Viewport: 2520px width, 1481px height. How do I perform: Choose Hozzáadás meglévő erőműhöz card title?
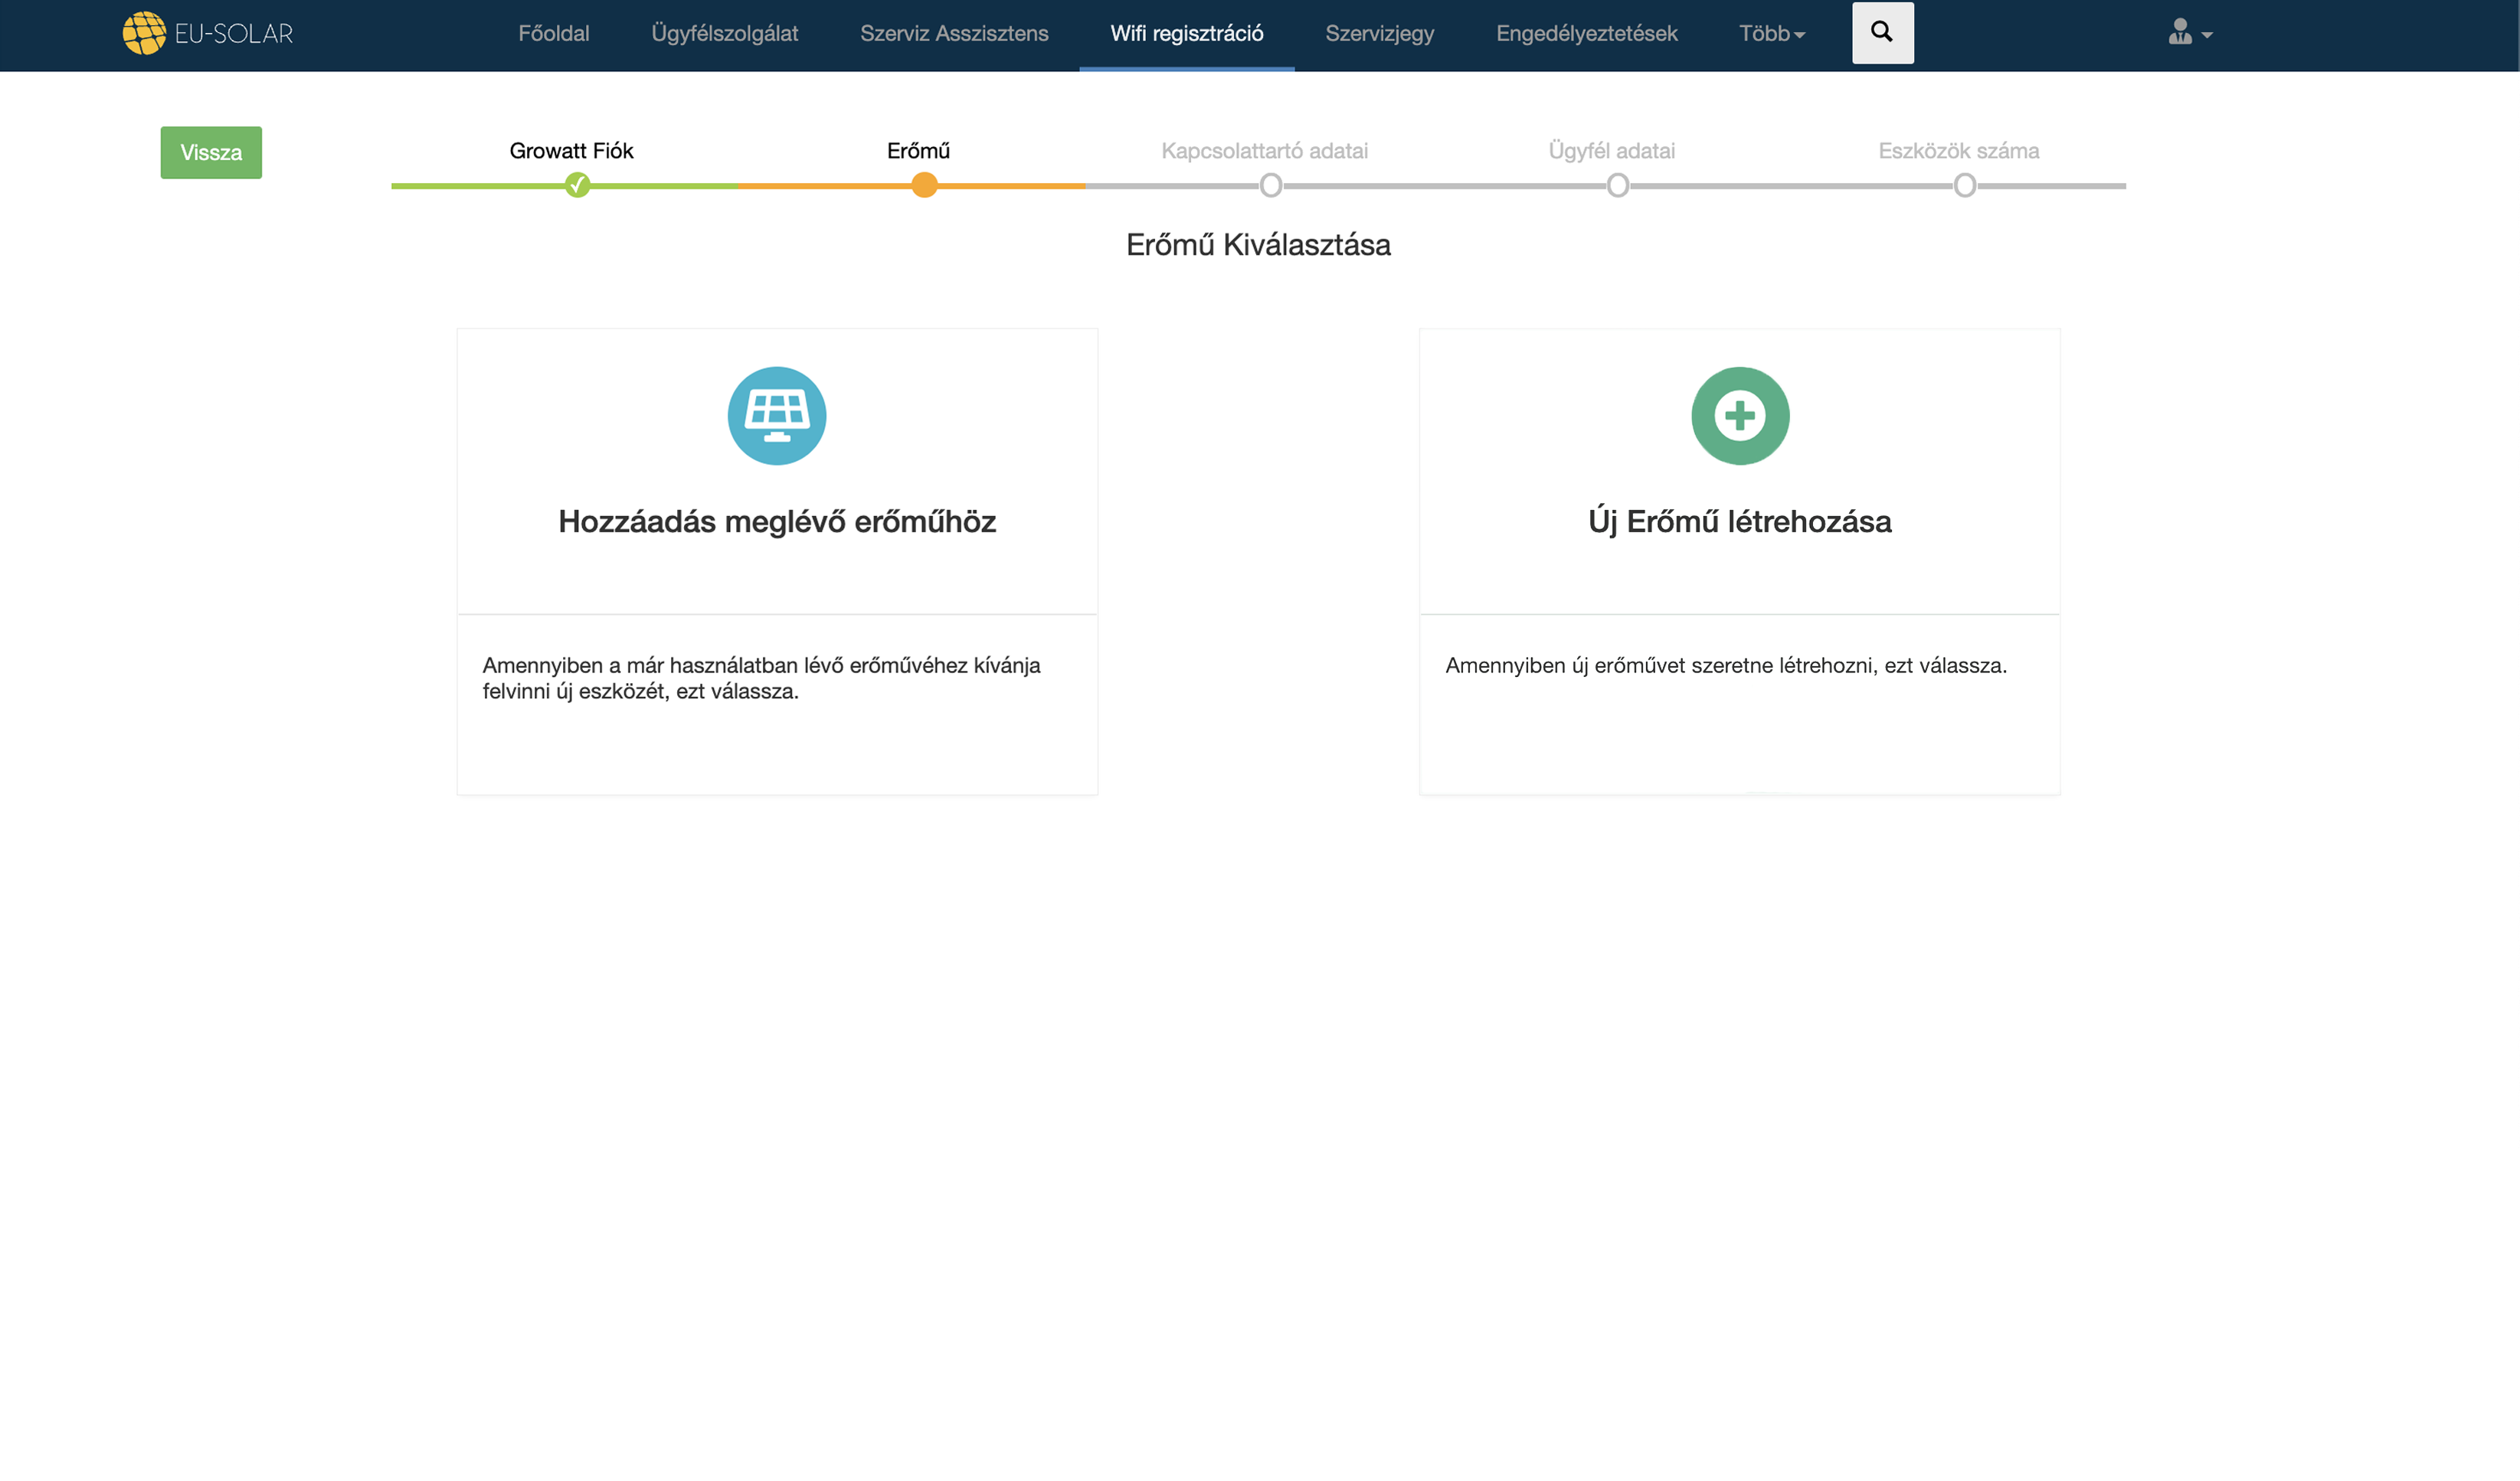[777, 521]
